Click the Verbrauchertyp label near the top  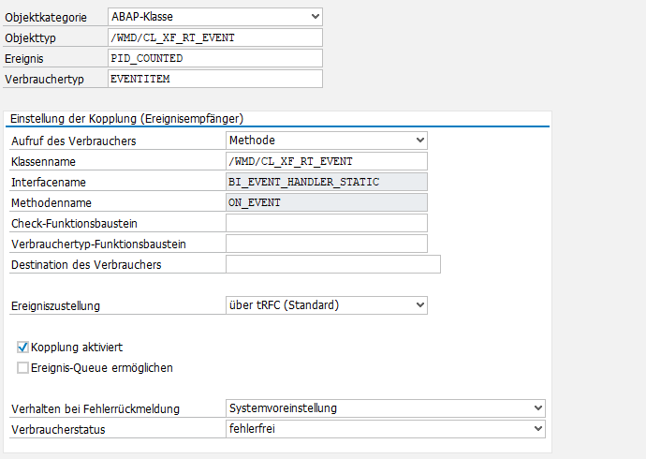[44, 79]
